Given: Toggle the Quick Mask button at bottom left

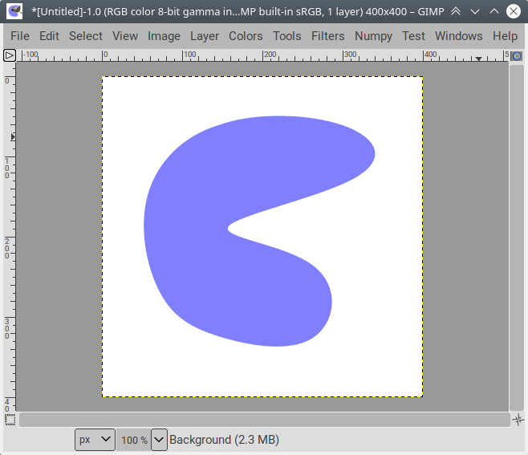Looking at the screenshot, I should click(10, 420).
